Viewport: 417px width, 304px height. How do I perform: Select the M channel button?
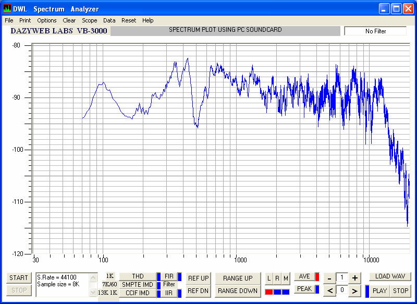coord(286,278)
